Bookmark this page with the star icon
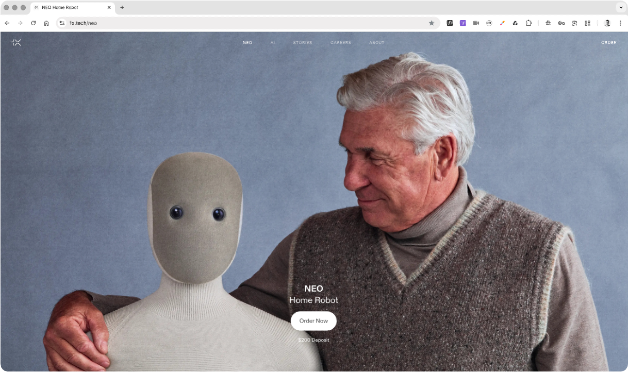The height and width of the screenshot is (372, 628). coord(432,23)
